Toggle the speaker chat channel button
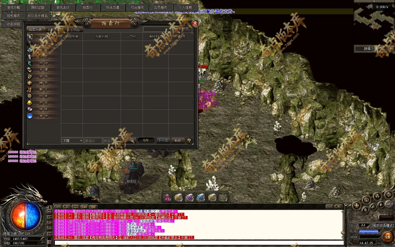The height and width of the screenshot is (247, 395). pos(50,212)
